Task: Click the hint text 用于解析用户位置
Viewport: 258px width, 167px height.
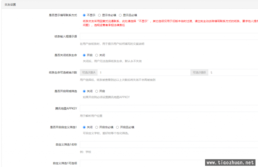Action: pyautogui.click(x=91, y=116)
